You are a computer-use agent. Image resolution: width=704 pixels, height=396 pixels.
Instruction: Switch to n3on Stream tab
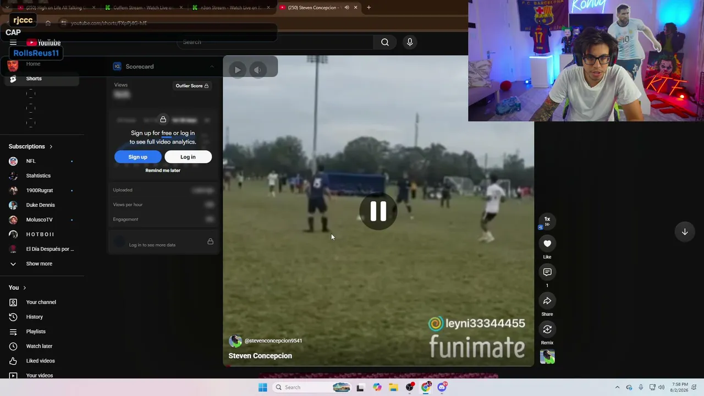[x=232, y=8]
